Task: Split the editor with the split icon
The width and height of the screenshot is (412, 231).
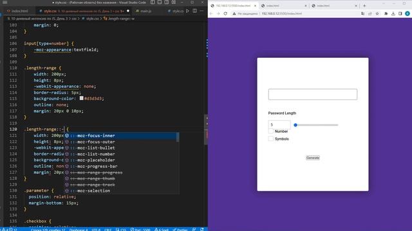Action: (x=194, y=11)
